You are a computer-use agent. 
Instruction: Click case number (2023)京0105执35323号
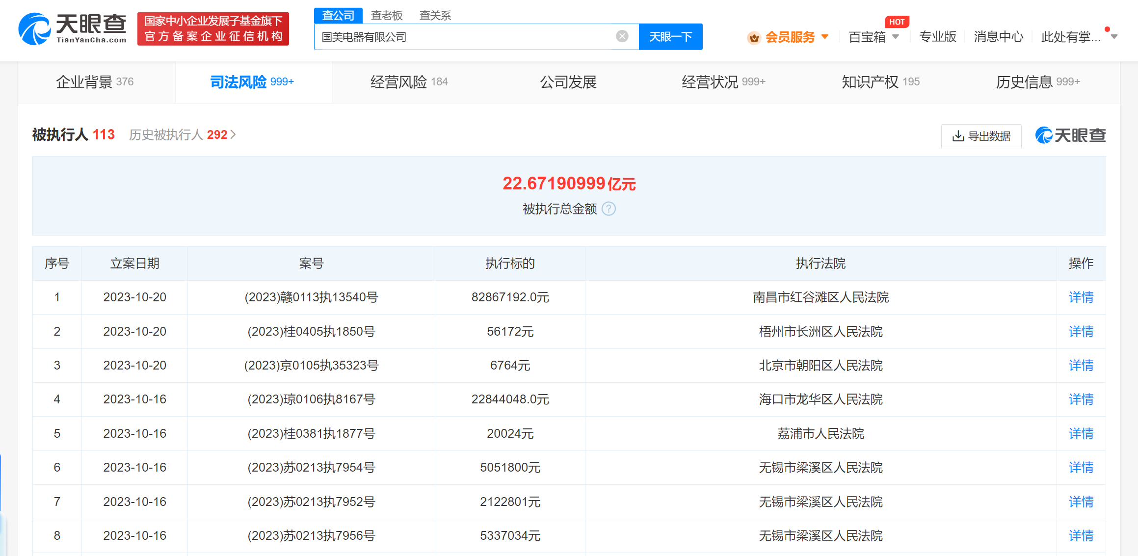(x=311, y=366)
